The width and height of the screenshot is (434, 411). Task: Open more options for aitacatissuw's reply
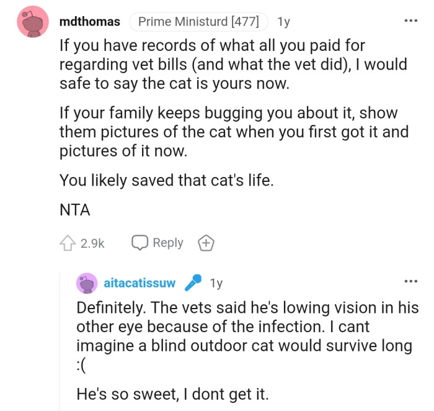coord(410,282)
